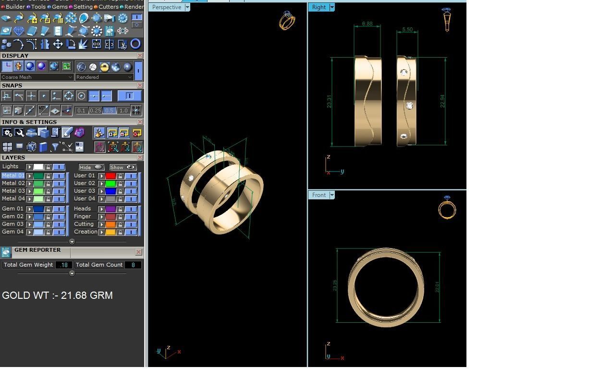
Task: Click the blue sphere shaded display icon
Action: [30, 66]
